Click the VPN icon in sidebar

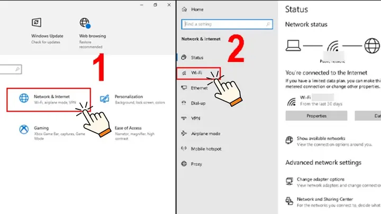tap(184, 118)
